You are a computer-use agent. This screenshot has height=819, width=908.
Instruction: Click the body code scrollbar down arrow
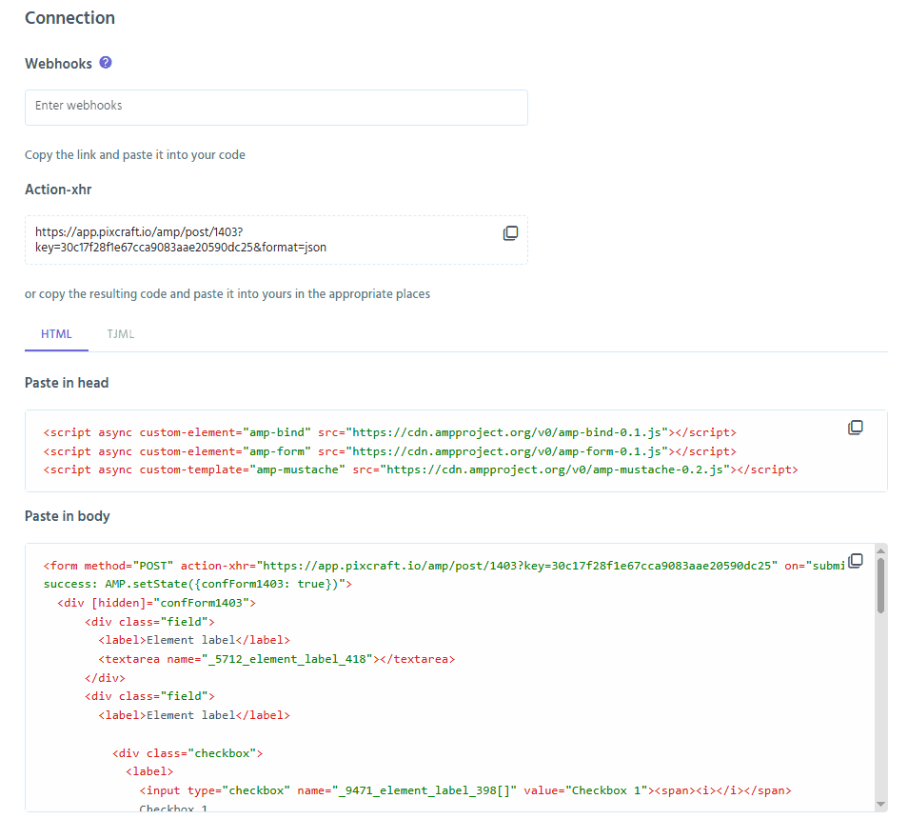(880, 804)
